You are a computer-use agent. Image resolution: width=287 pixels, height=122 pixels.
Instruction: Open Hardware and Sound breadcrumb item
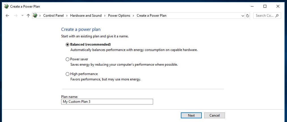coord(86,16)
